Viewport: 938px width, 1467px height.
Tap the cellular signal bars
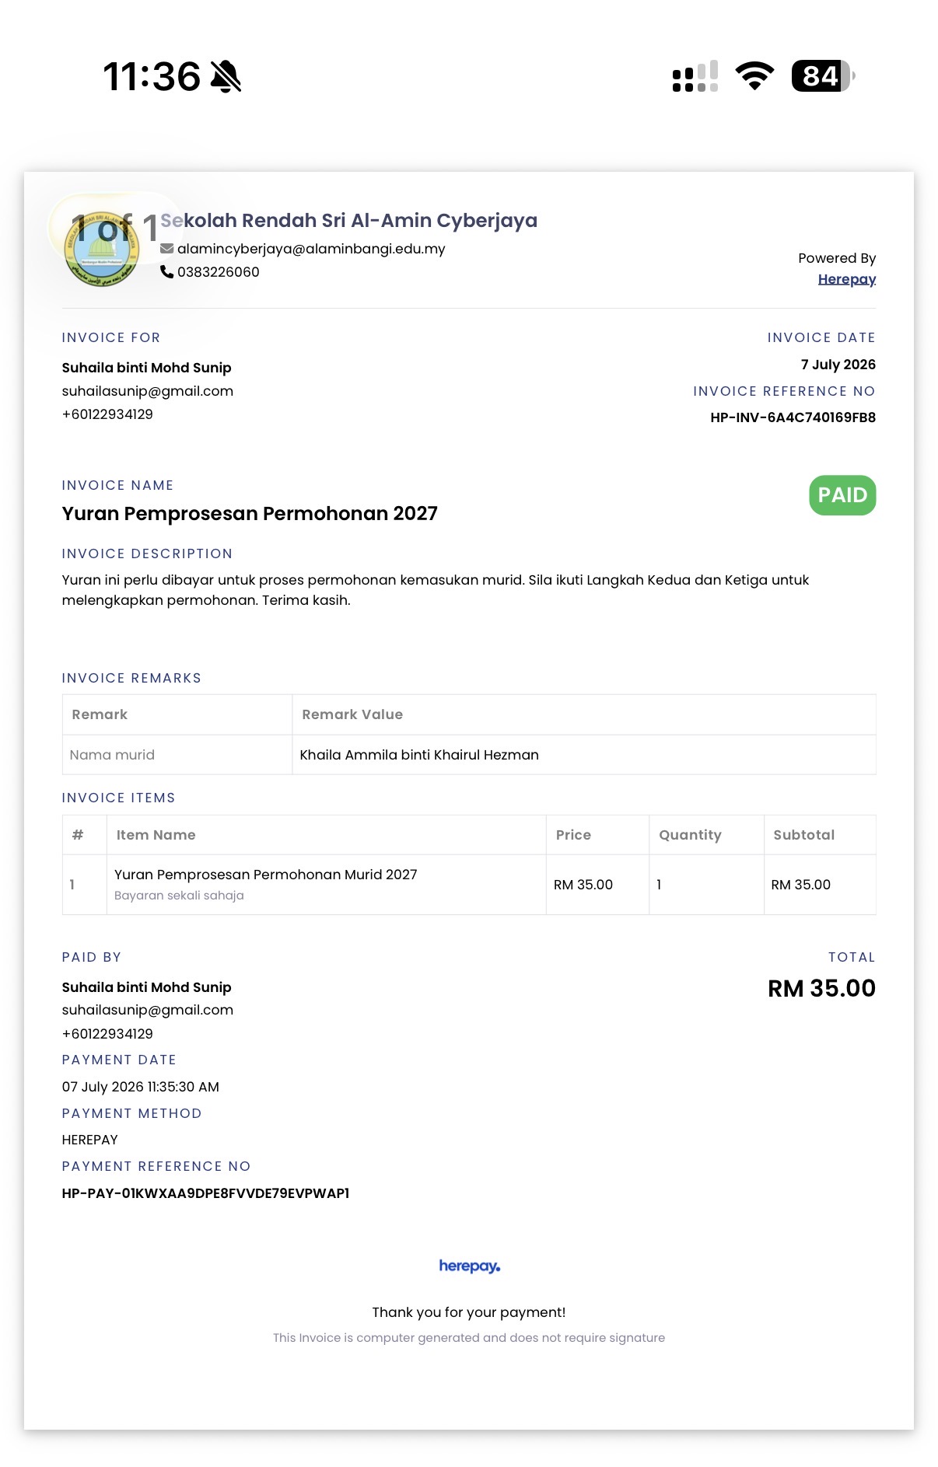click(695, 76)
